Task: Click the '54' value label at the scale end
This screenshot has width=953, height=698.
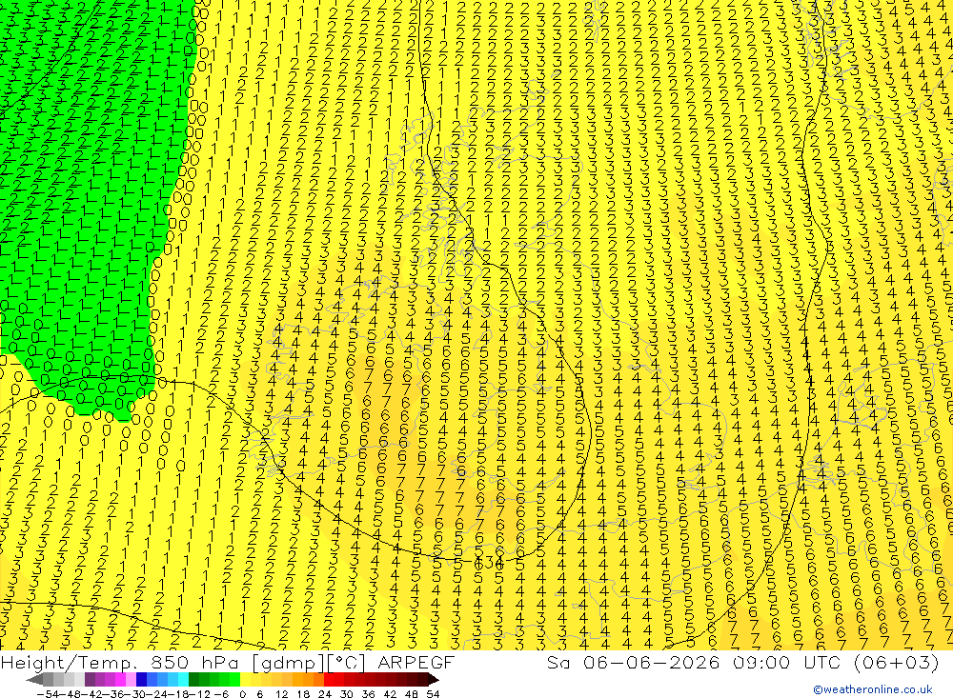Action: click(x=433, y=693)
